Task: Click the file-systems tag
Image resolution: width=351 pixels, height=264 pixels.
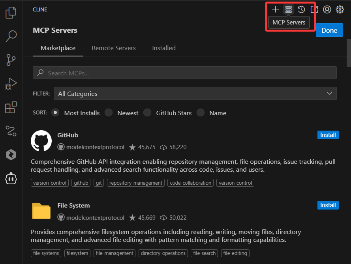Action: pos(46,253)
